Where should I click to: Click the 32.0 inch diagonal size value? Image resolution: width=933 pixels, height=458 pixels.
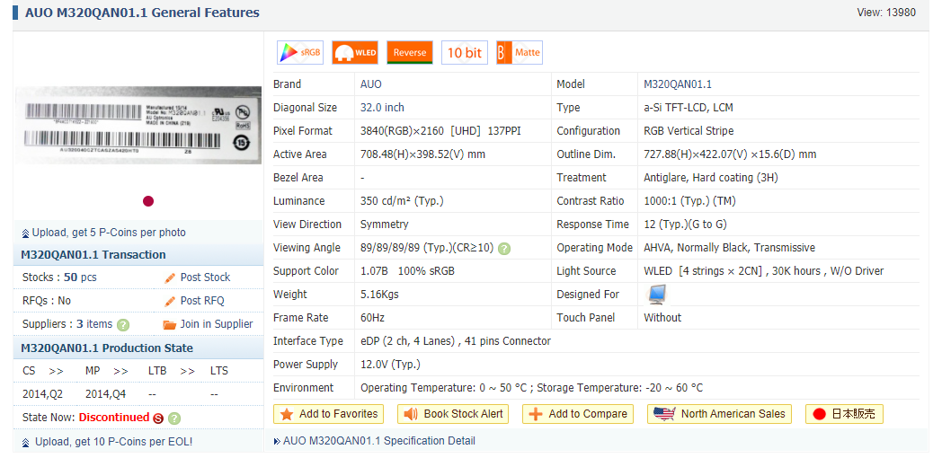pyautogui.click(x=382, y=108)
